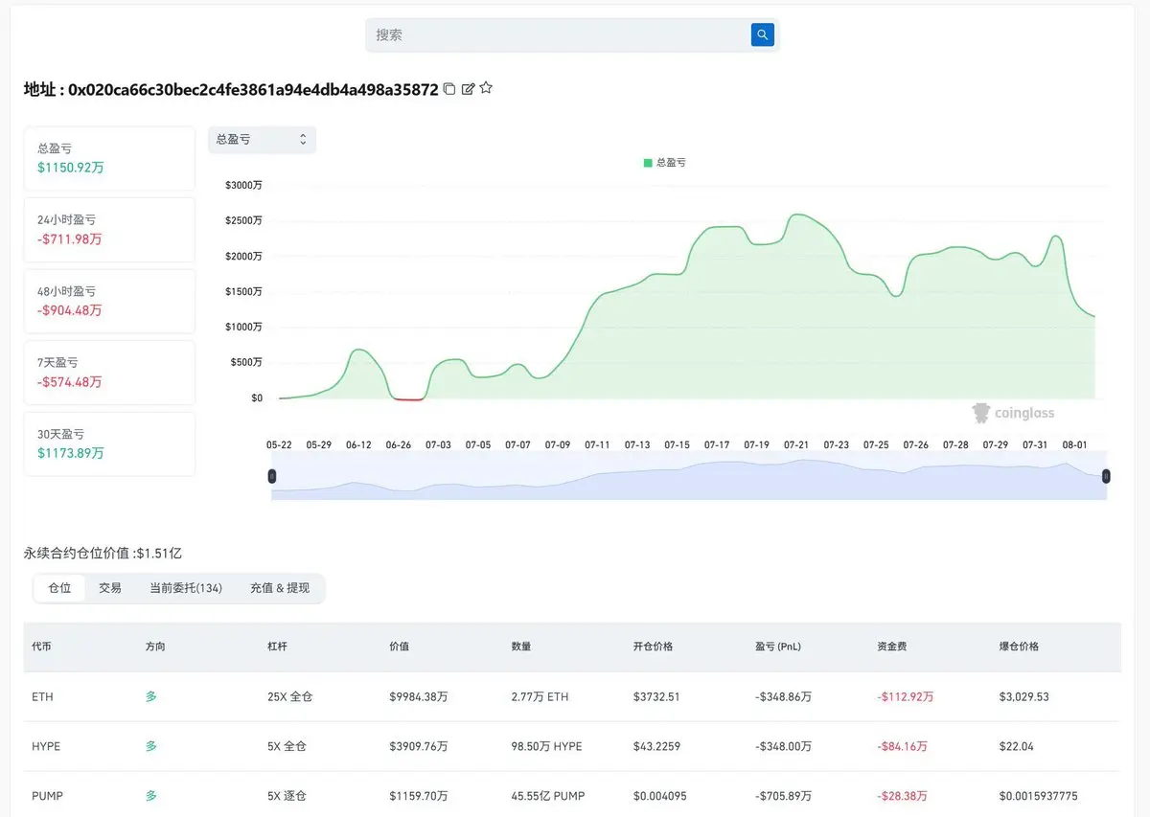
Task: Copy the wallet address with copy icon
Action: point(449,89)
